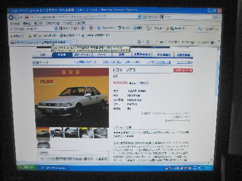Click the Add to Favorites icon
Screen dimensions: 242x181
(x=30, y=36)
